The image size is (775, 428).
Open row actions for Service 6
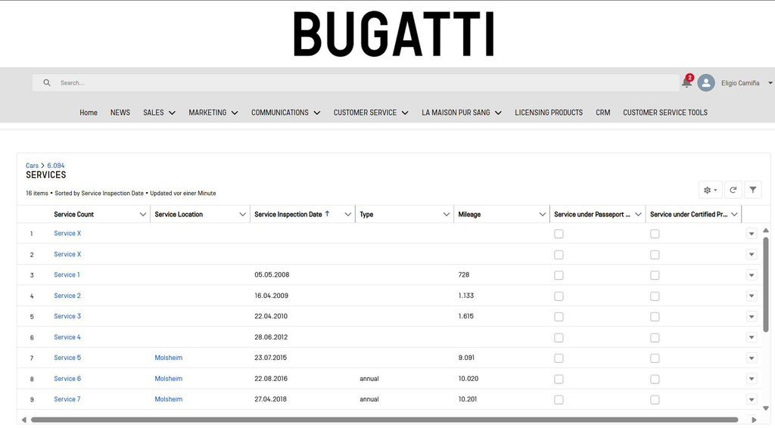pos(752,379)
